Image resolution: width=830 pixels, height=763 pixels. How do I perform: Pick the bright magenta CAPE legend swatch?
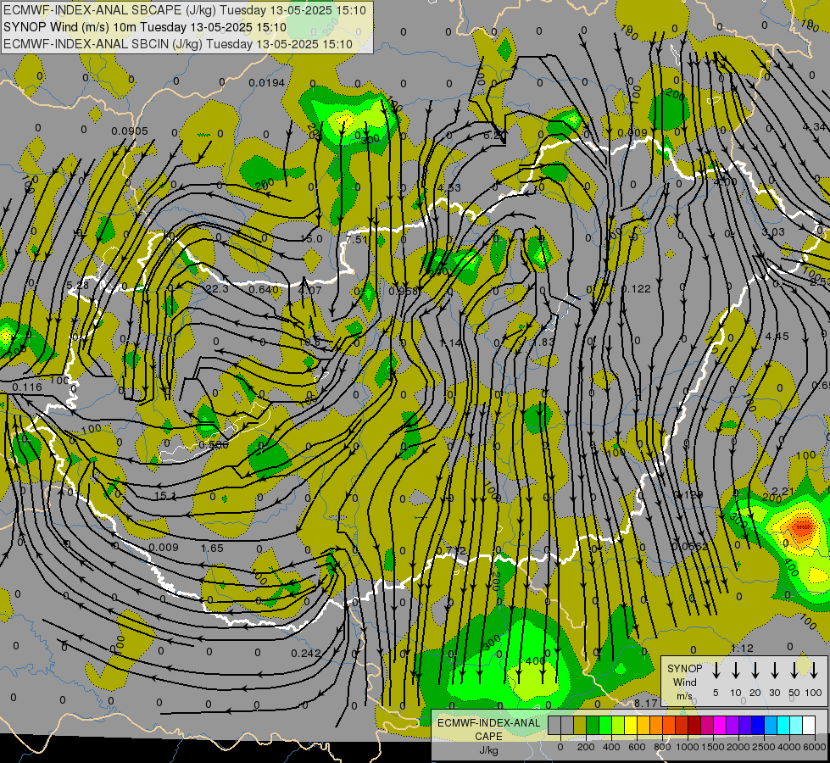point(720,725)
